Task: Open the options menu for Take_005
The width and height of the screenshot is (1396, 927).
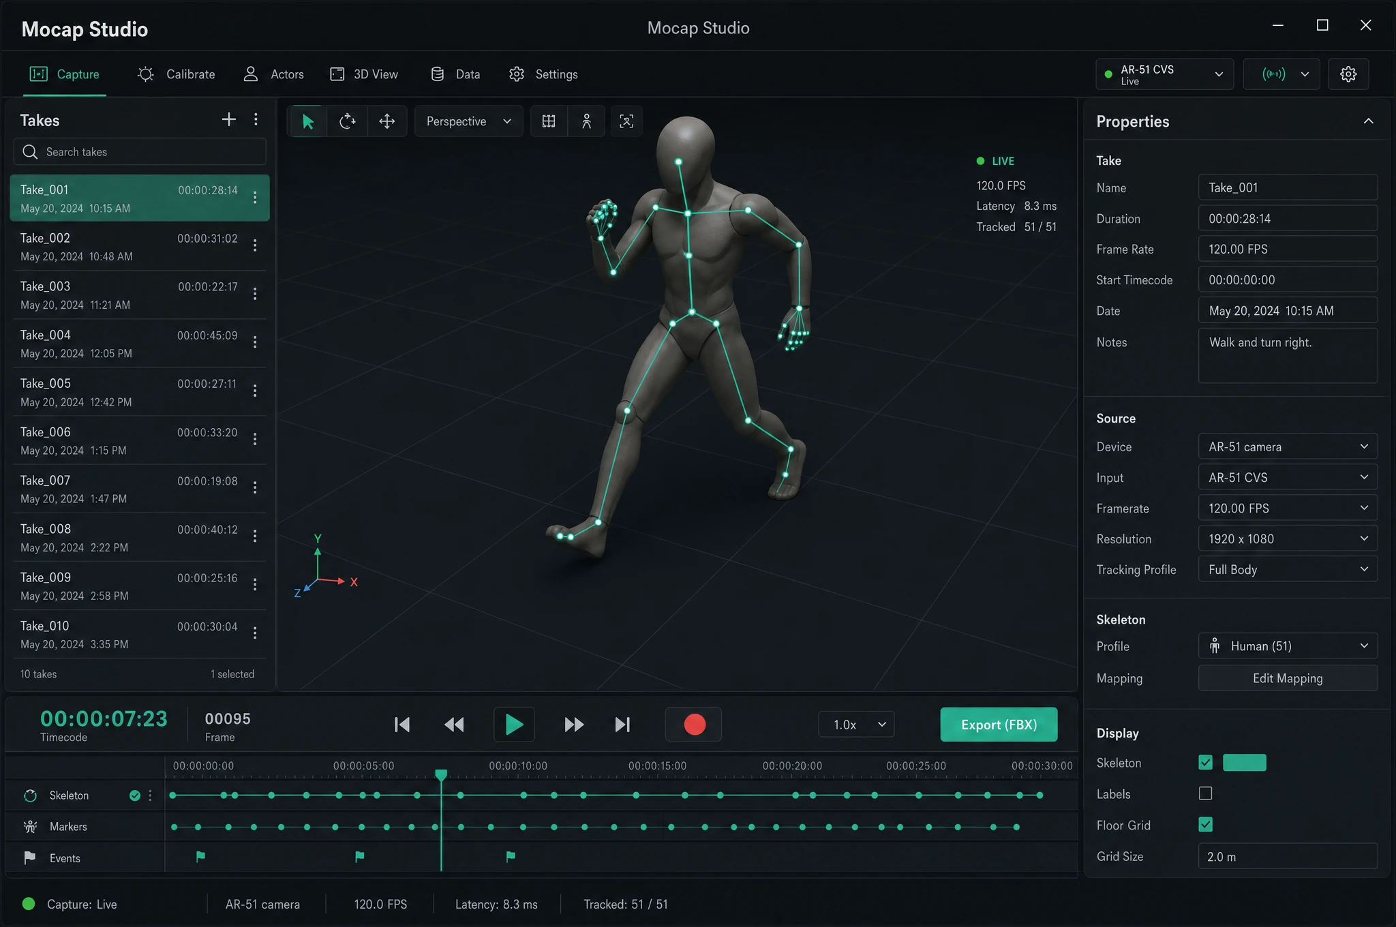Action: click(x=255, y=391)
